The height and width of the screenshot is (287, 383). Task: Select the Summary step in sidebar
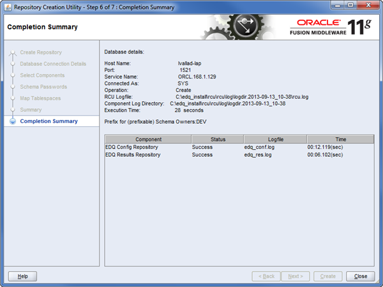coord(31,110)
